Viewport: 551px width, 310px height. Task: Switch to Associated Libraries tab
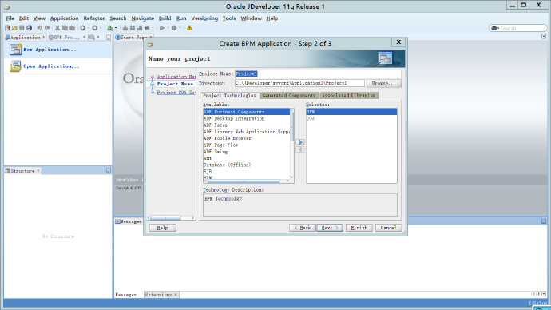[349, 96]
